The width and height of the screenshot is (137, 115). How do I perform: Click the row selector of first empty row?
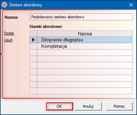pyautogui.click(x=33, y=53)
